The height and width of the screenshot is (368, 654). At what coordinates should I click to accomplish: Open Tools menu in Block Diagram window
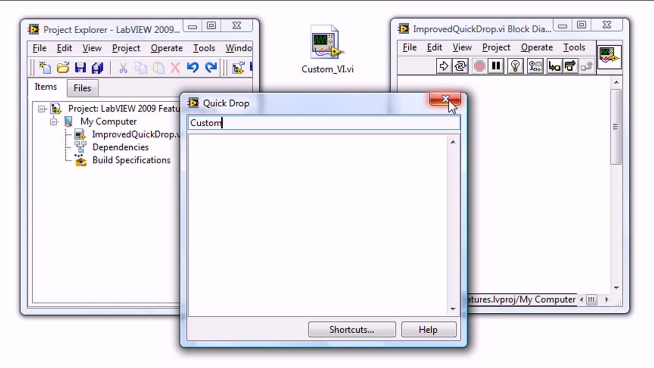pyautogui.click(x=574, y=48)
